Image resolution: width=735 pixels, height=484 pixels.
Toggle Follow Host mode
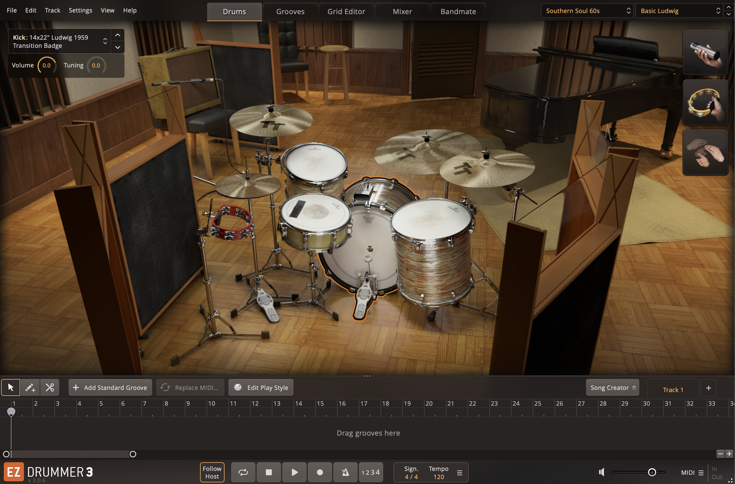[x=212, y=472]
